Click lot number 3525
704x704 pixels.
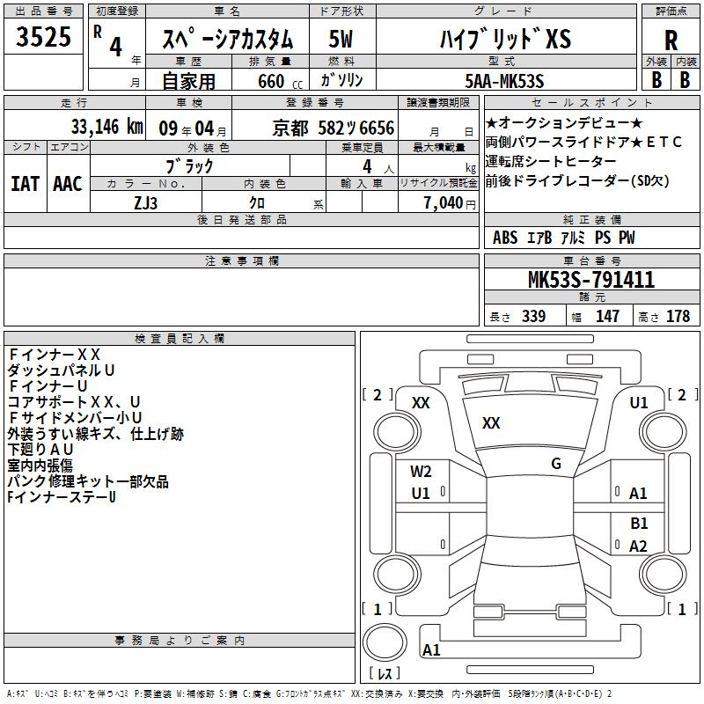coord(43,38)
